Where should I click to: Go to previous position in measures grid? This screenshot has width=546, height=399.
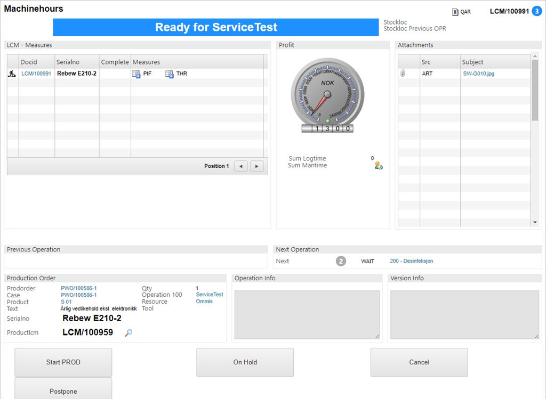(240, 166)
